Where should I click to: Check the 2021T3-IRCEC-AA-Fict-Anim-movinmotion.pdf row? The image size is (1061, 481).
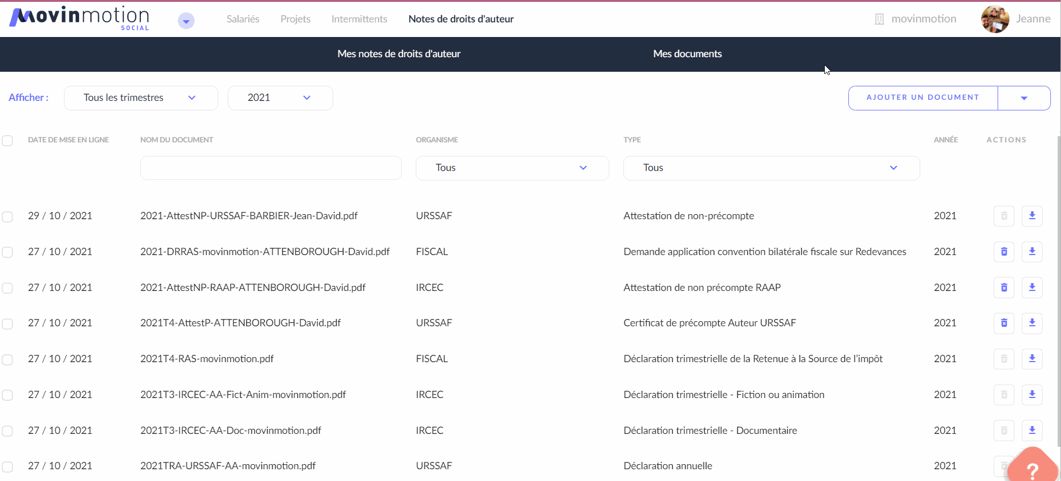[7, 395]
